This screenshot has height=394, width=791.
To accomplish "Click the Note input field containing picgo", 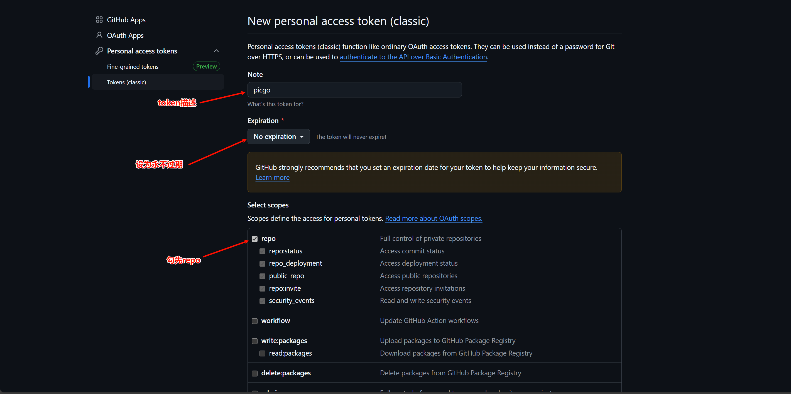I will pyautogui.click(x=354, y=90).
